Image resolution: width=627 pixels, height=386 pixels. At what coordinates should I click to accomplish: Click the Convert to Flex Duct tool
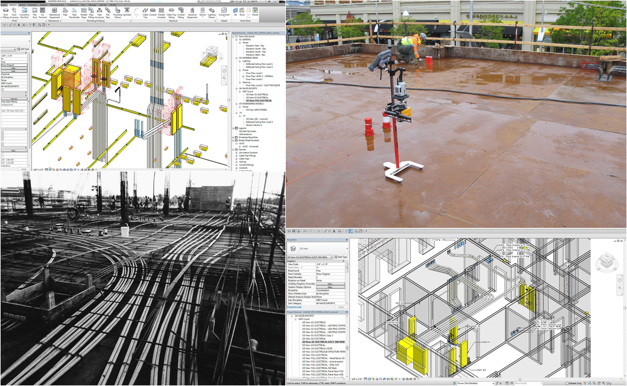pos(25,12)
